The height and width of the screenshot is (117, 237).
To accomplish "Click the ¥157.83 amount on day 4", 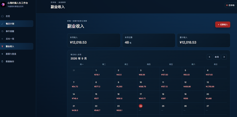I will 164,75.
